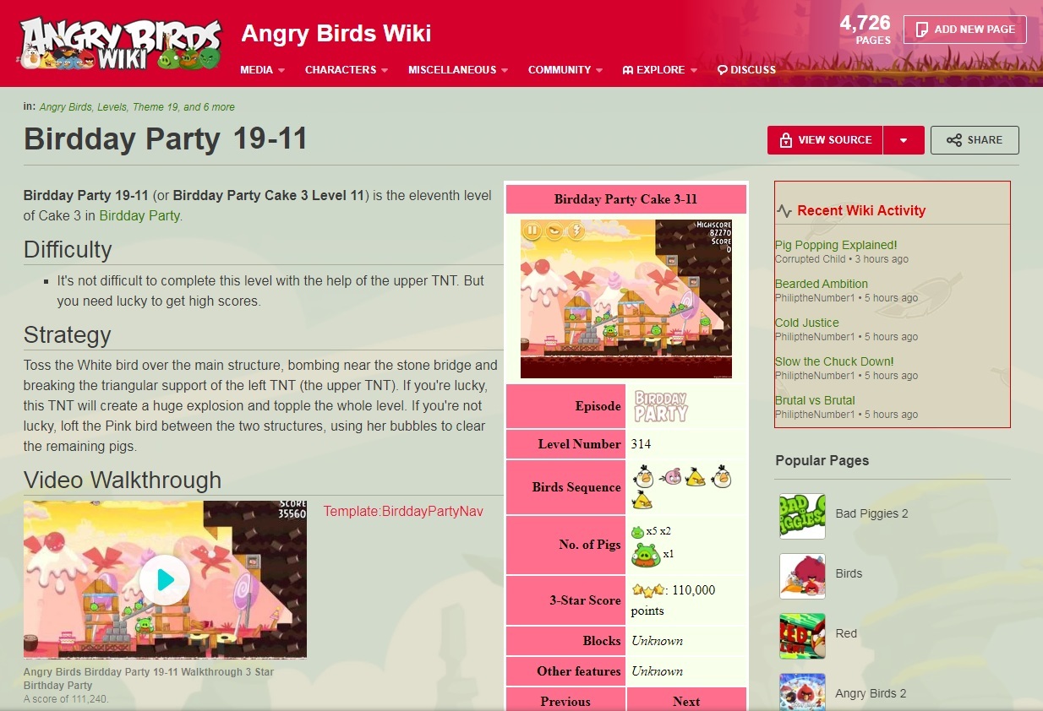The image size is (1043, 711).
Task: Open the Community menu
Action: coord(565,70)
